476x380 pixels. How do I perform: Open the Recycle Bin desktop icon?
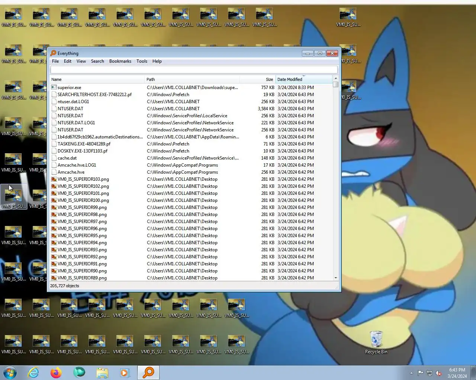tap(376, 343)
